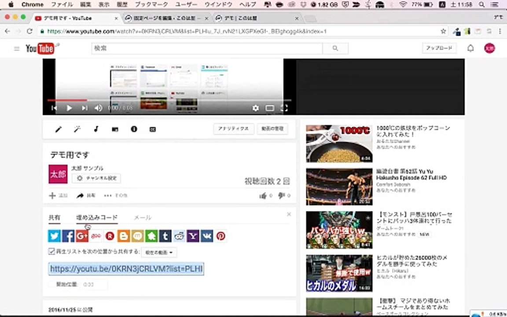Open the magic wand enhancements tool
The width and height of the screenshot is (507, 317).
[77, 129]
